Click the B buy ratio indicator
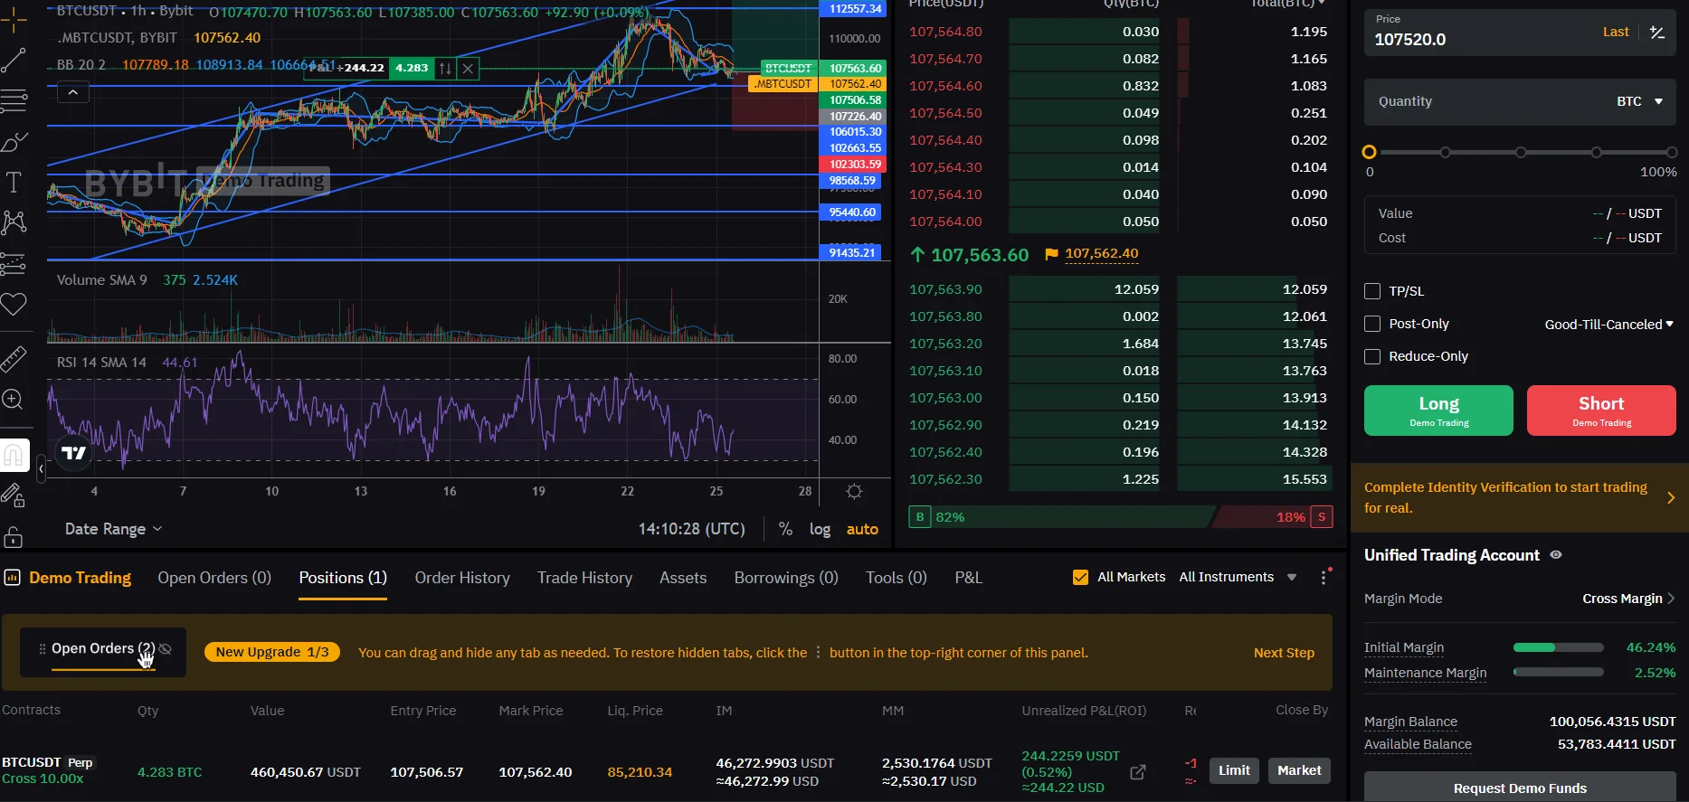 coord(920,517)
